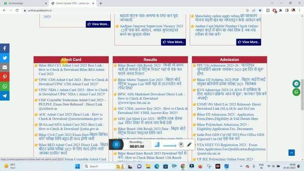Click the page vertical scrollbar thumb

pos(302,95)
